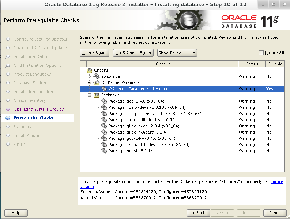Click gear icon for gcc-c++ package
Image resolution: width=290 pixels, height=219 pixels.
104,138
